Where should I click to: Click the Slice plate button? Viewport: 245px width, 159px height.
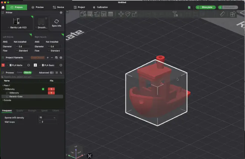[x=207, y=7]
